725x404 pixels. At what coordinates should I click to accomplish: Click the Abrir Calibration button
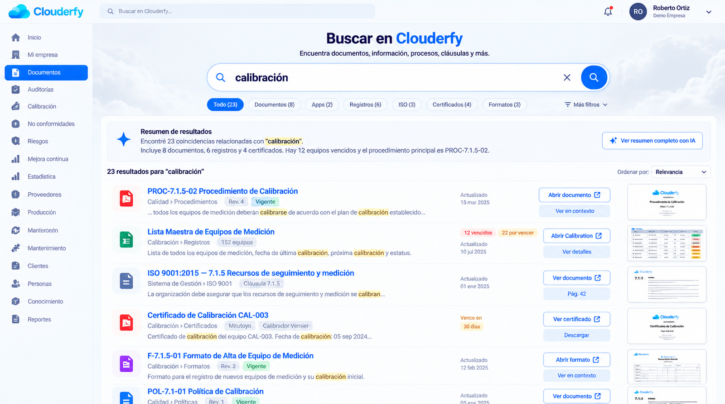tap(576, 236)
